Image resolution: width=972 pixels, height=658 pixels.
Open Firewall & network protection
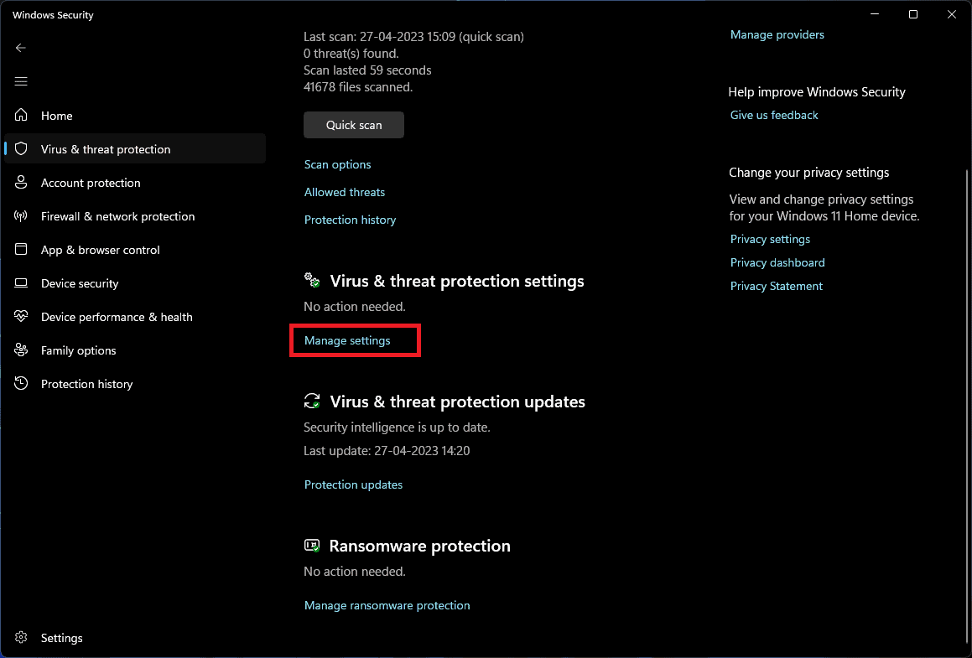coord(135,216)
